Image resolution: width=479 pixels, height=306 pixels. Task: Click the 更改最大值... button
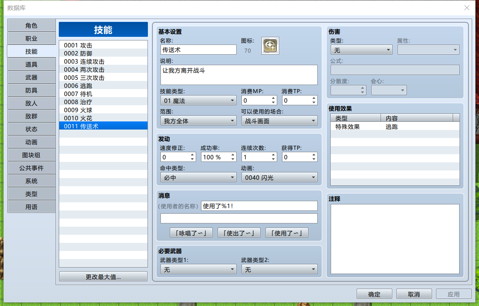click(x=103, y=277)
